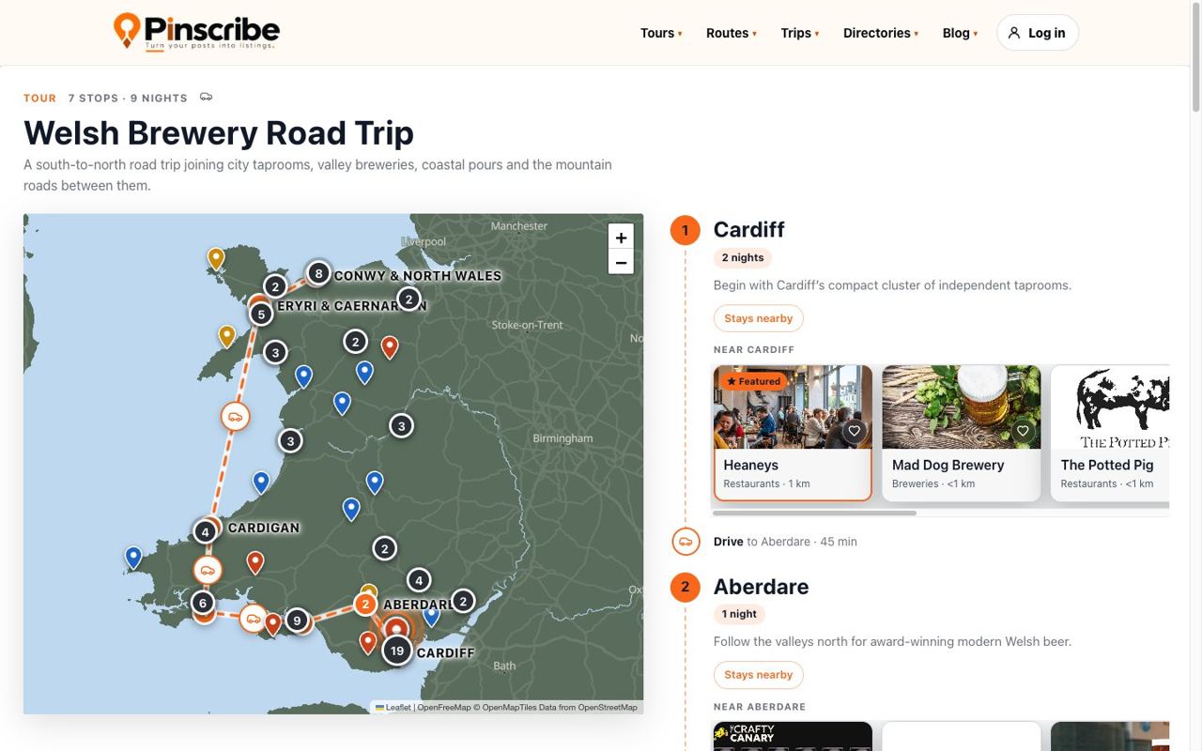1202x751 pixels.
Task: Open The Potted Pig listing card
Action: pos(1110,433)
